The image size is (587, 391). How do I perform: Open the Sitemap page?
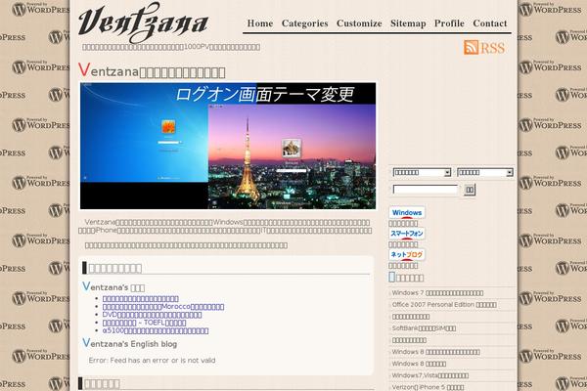click(408, 23)
